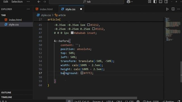
Task: Close the unsaved style.css tab dot
Action: [81, 9]
